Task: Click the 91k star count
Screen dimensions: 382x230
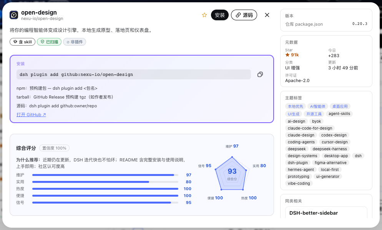Action: coord(292,55)
